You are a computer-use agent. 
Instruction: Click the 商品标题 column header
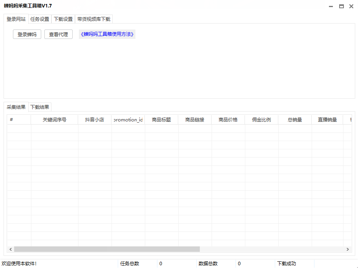click(x=161, y=120)
